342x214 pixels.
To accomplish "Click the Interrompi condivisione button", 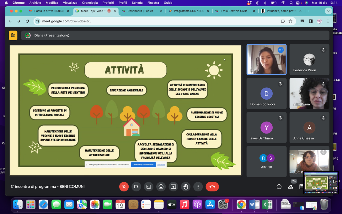I will click(x=143, y=164).
